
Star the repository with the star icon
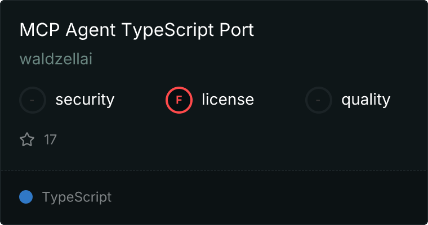click(27, 139)
